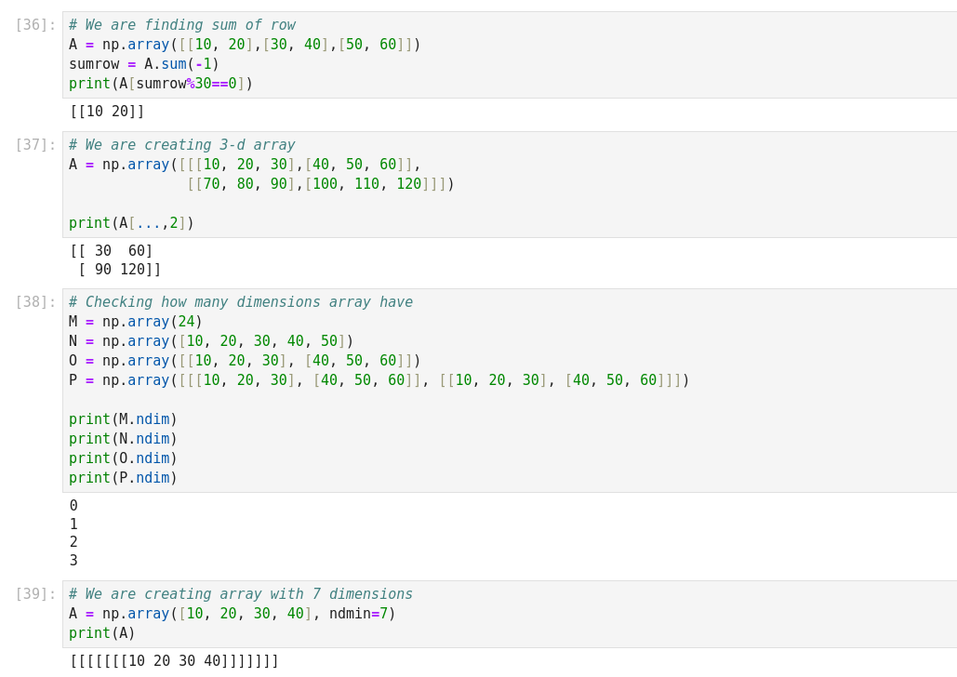This screenshot has height=677, width=957.
Task: Select the cell prompt numbered 39
Action: (x=35, y=594)
